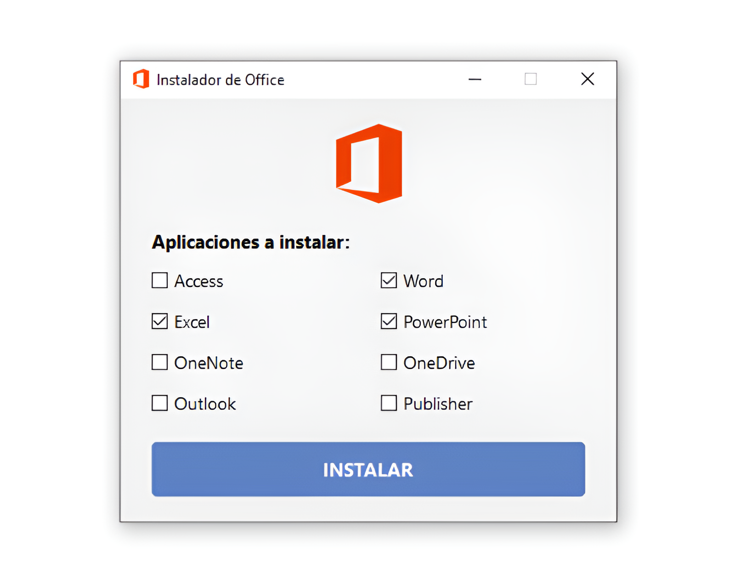Click the "Aplicaciones a instalar:" heading
Screen dimensions: 735x580
[x=251, y=242]
